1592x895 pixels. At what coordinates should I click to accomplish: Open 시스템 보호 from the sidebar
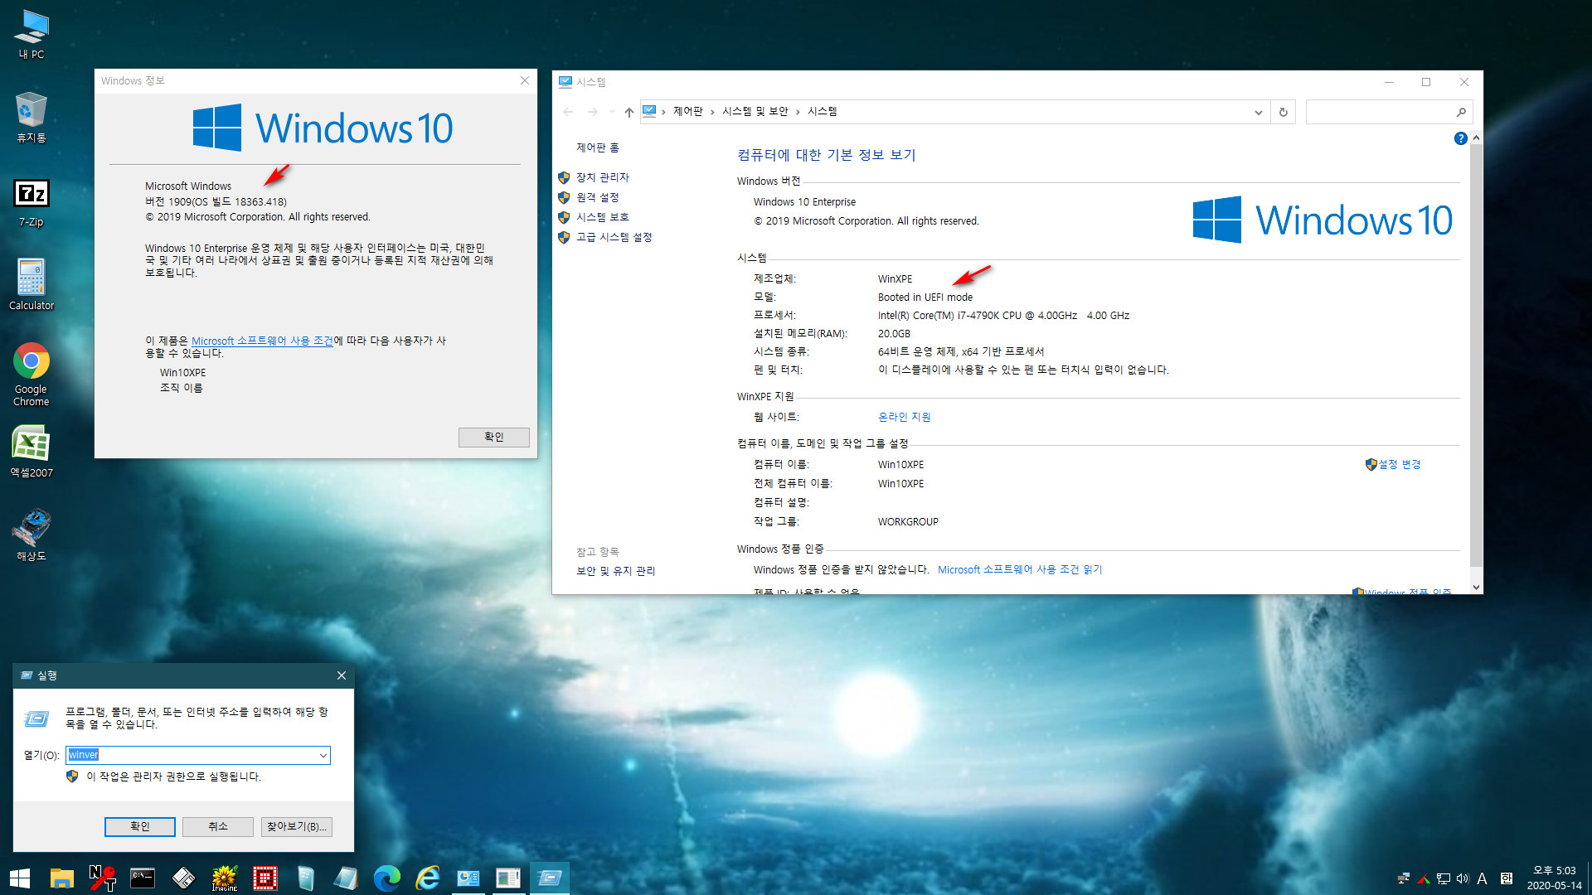[602, 217]
